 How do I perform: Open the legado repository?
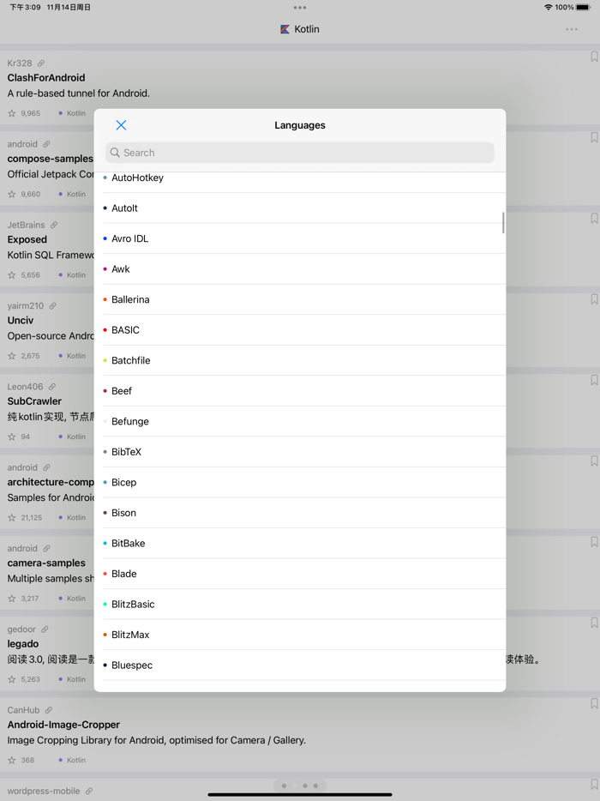pos(23,644)
